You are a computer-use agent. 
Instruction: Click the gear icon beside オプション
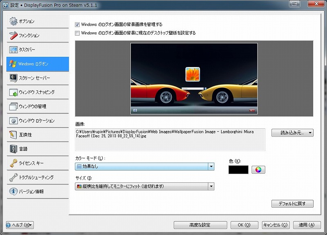tap(13, 21)
